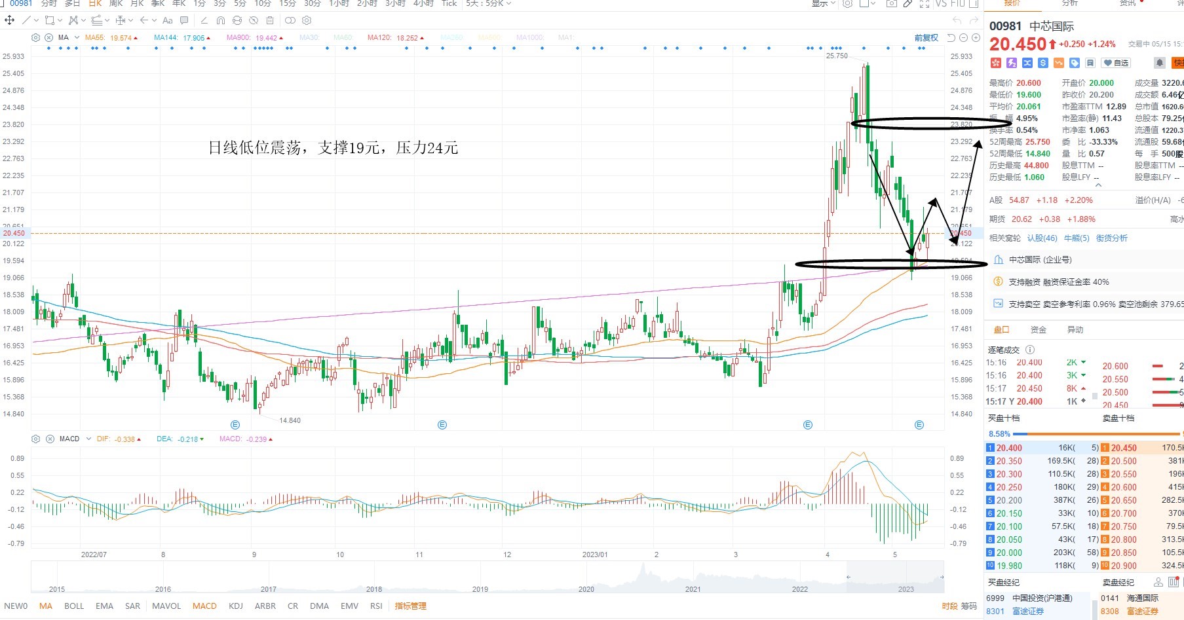This screenshot has height=620, width=1184.
Task: Select the comment bubble note tool
Action: tap(184, 20)
